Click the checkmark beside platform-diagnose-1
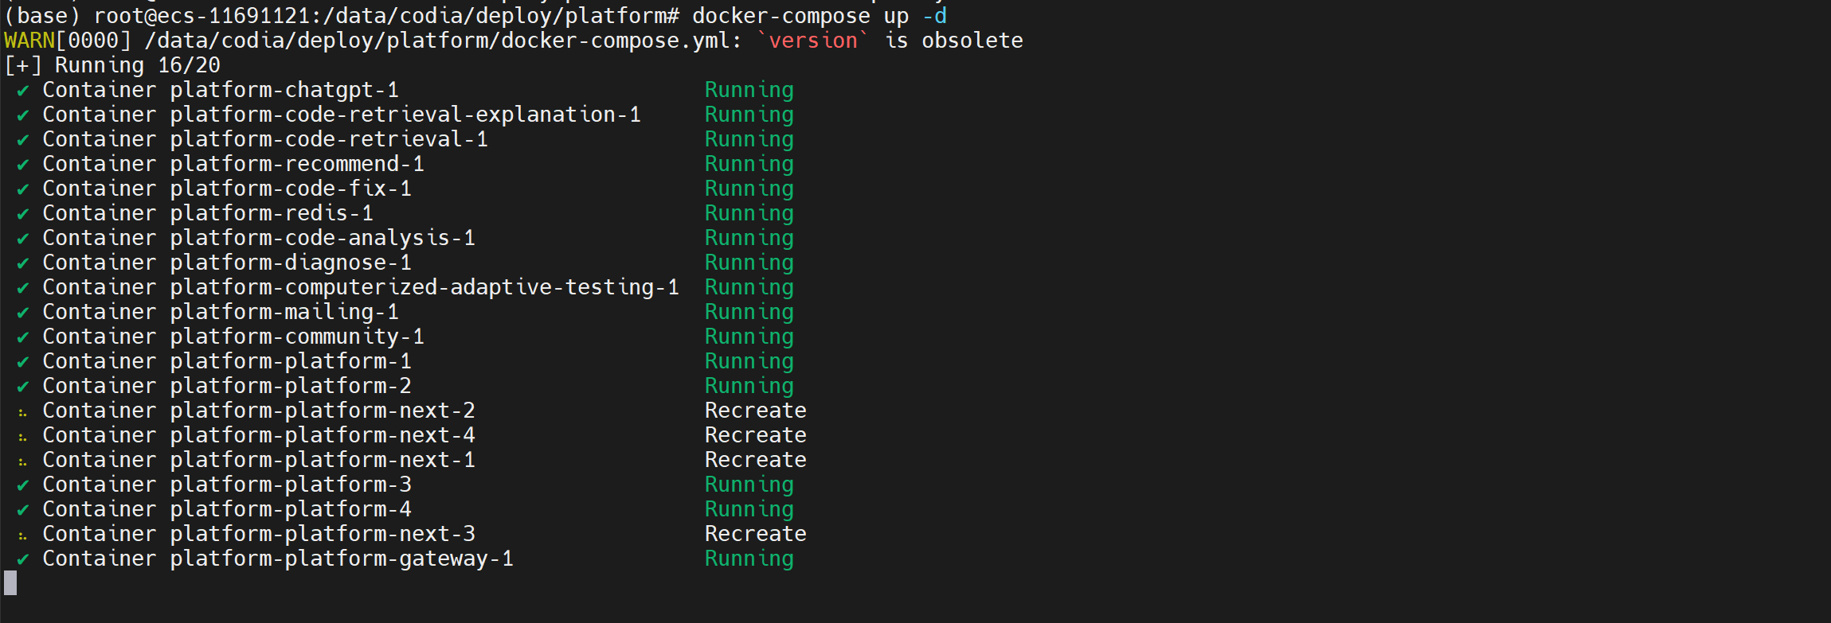The height and width of the screenshot is (623, 1831). click(x=23, y=263)
